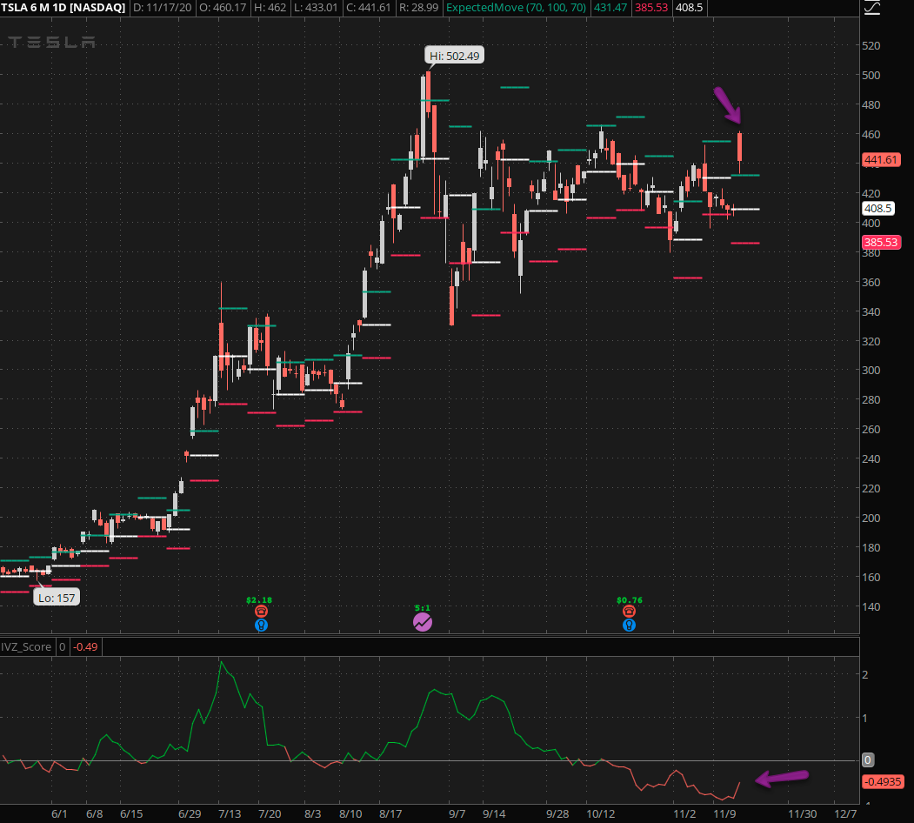Click the gray 0 zero-line tag on lower axis

[x=867, y=760]
